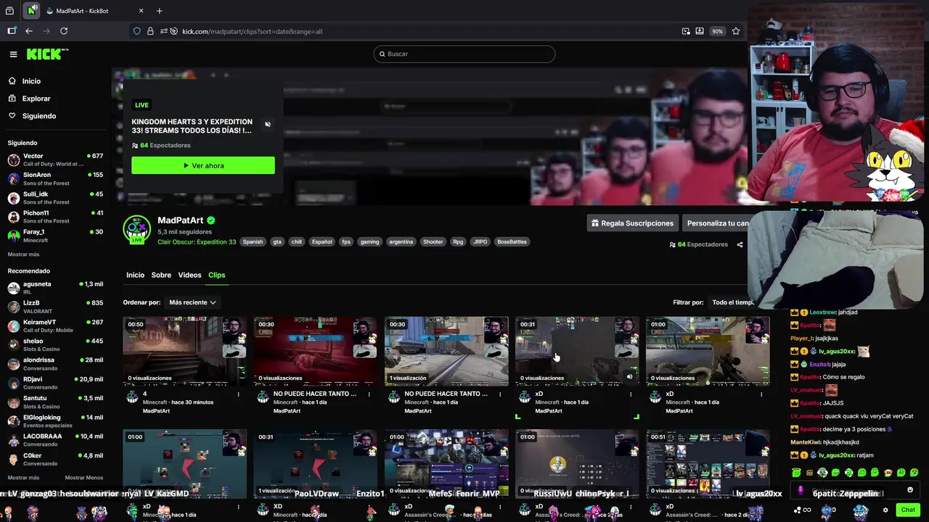Screen dimensions: 929x522
Task: Open recommended channel shelao
Action: point(55,345)
